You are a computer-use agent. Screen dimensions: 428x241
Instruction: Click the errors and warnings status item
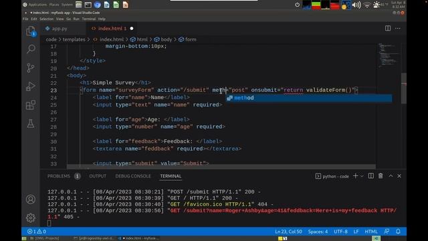click(37, 232)
